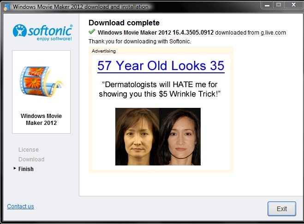The height and width of the screenshot is (224, 304).
Task: Click the Softonic logo
Action: (42, 32)
